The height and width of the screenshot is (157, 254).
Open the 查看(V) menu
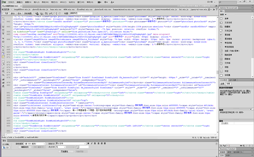28,2
